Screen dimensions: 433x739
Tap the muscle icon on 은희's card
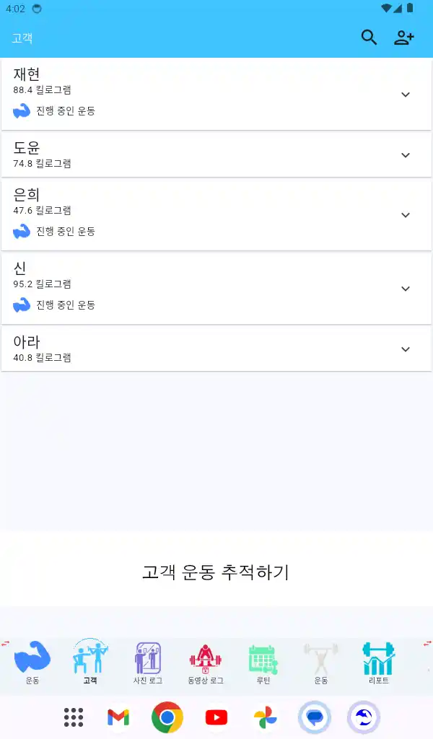[x=22, y=231]
